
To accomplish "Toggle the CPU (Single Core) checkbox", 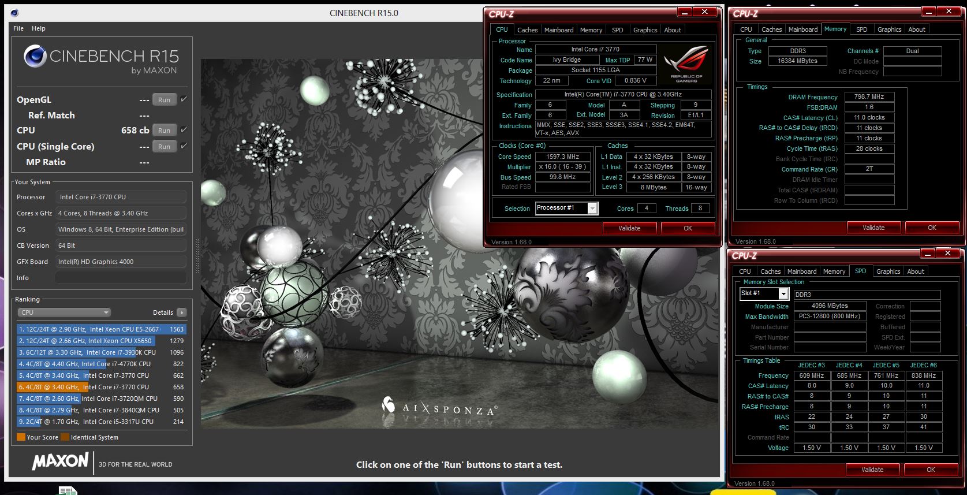I will pyautogui.click(x=184, y=146).
